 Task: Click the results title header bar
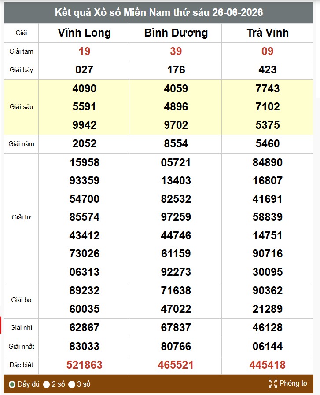(x=158, y=13)
